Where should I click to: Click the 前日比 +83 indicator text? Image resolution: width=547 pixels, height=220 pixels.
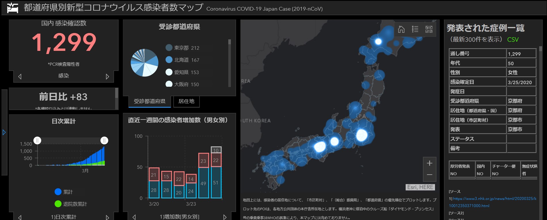63,97
